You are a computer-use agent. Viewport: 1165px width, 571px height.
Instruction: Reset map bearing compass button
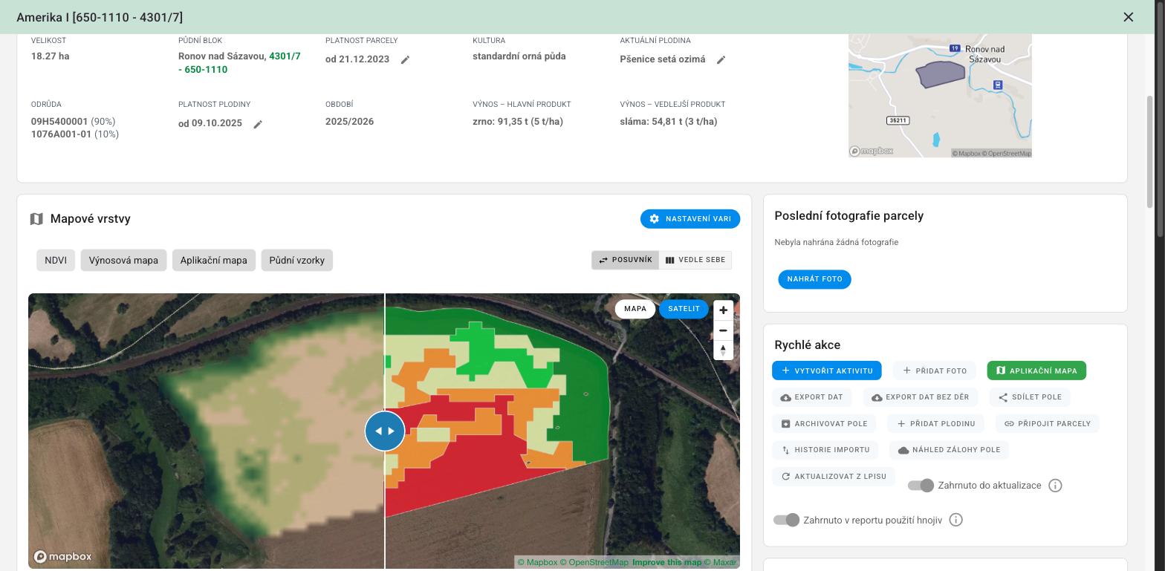click(x=723, y=350)
